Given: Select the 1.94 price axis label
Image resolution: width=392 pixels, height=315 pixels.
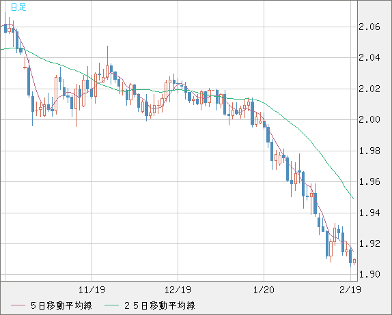Looking at the screenshot, I should (x=369, y=213).
